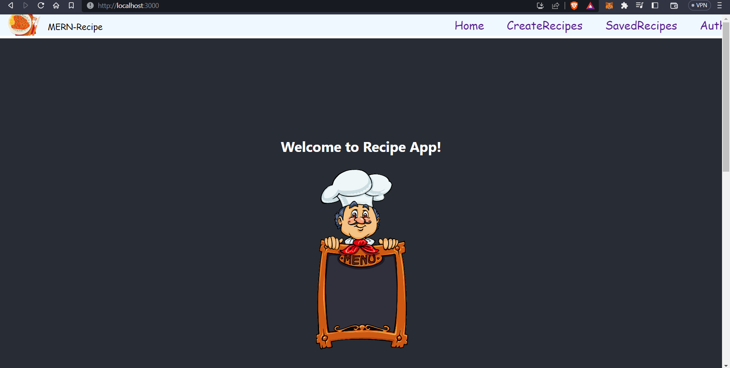Open the extensions puzzle icon
This screenshot has width=730, height=368.
(x=624, y=6)
